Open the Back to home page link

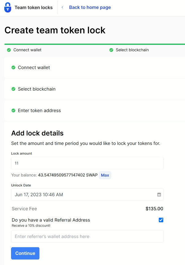(x=90, y=7)
